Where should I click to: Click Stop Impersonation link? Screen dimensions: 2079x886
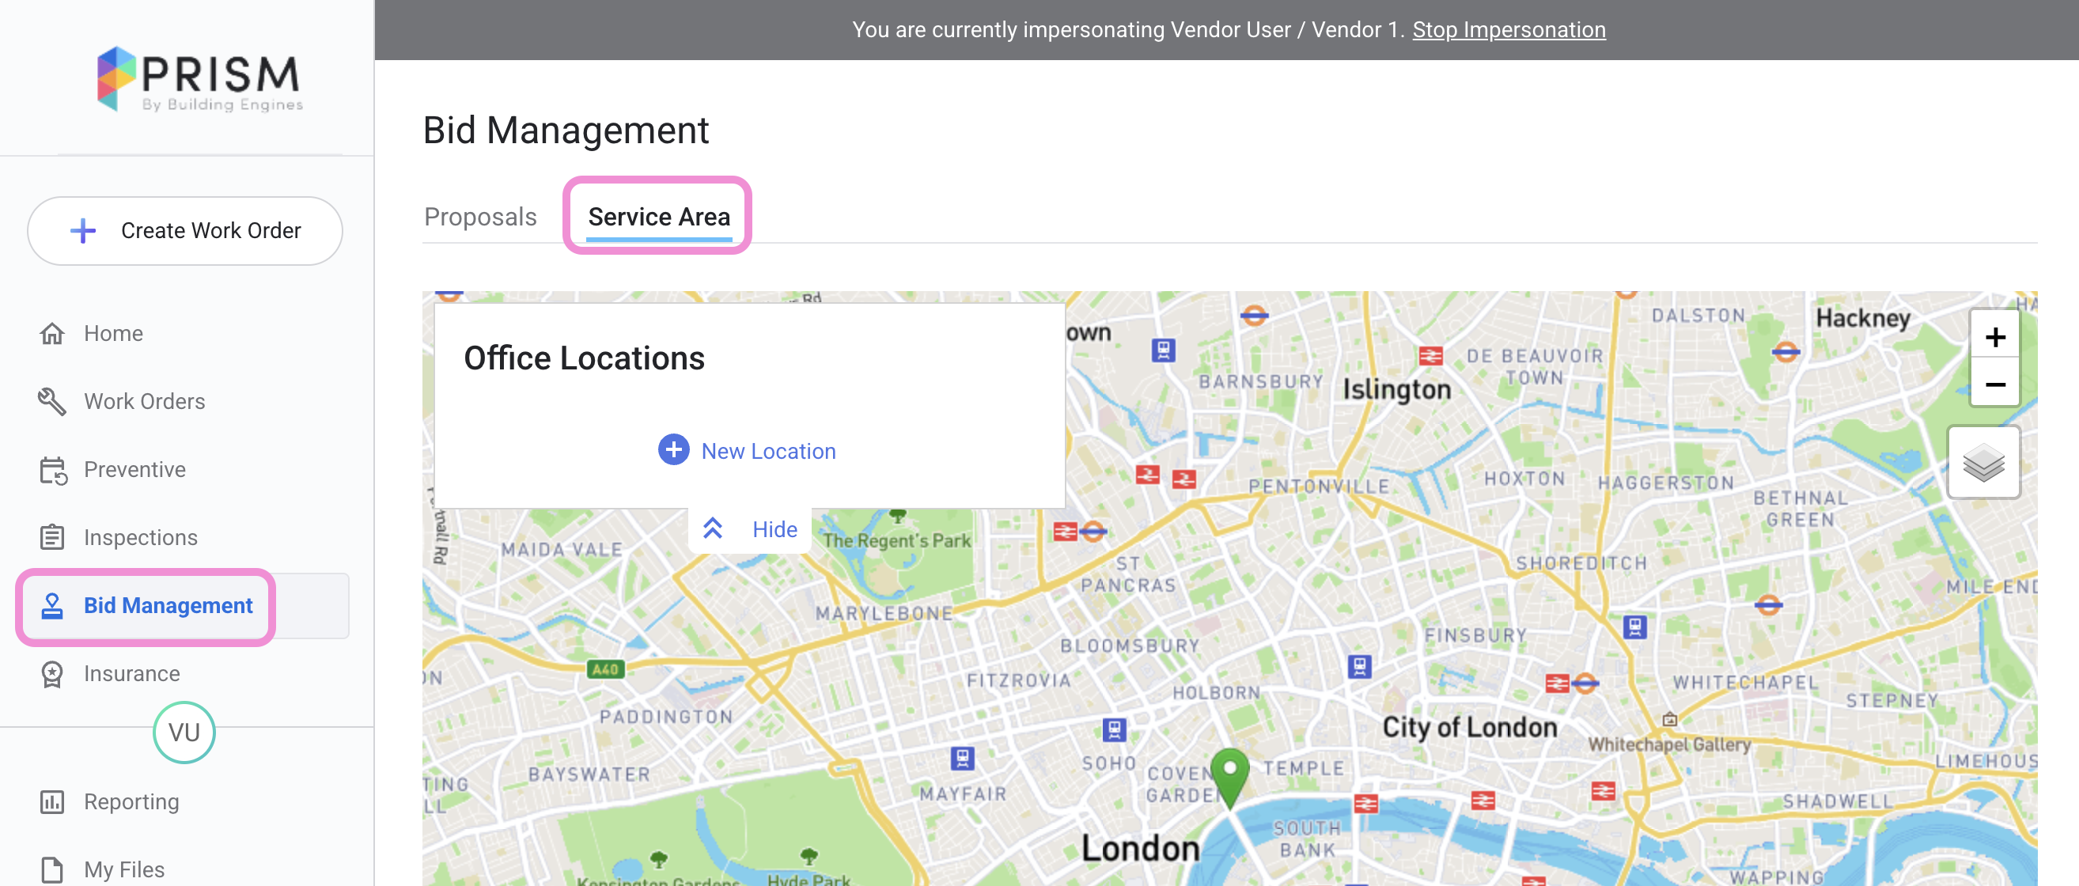tap(1509, 30)
